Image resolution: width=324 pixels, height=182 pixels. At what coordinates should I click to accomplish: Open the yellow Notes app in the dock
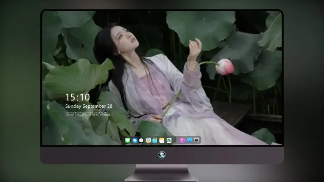(x=162, y=140)
